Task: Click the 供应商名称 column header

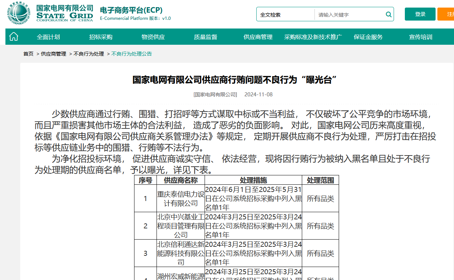Action: point(181,180)
